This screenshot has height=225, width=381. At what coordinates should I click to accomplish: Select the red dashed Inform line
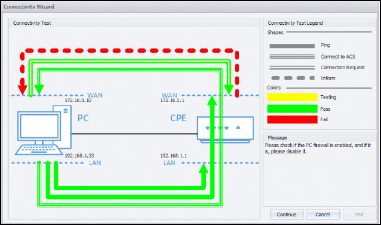(x=130, y=51)
